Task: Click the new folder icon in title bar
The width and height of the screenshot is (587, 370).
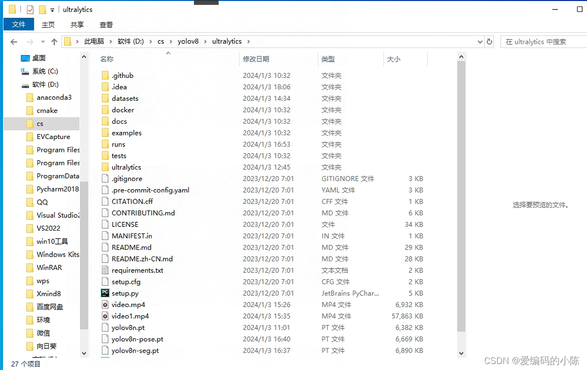Action: click(x=43, y=9)
